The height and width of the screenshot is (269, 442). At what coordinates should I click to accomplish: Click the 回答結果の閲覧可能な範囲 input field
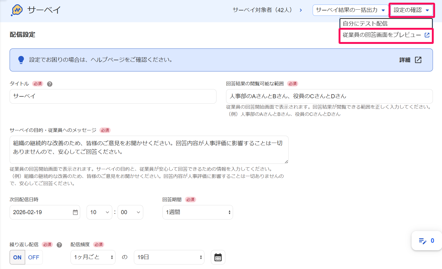[x=329, y=96]
